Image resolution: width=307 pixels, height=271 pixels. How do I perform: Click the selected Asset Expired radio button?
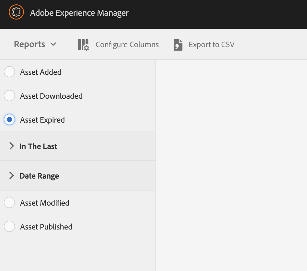9,120
